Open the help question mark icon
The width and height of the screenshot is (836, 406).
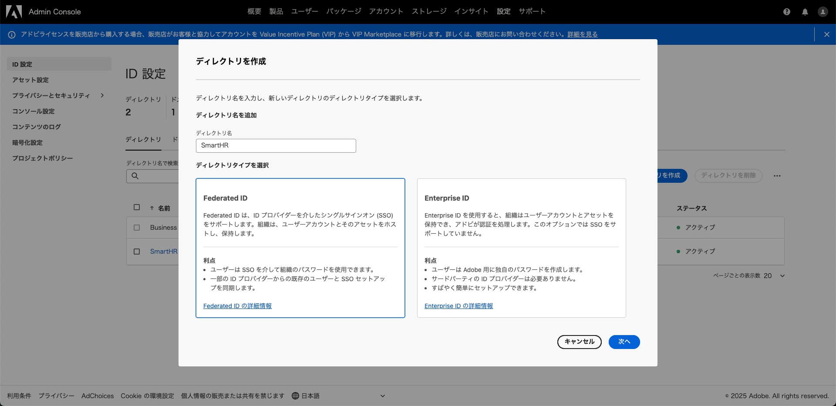pos(786,12)
